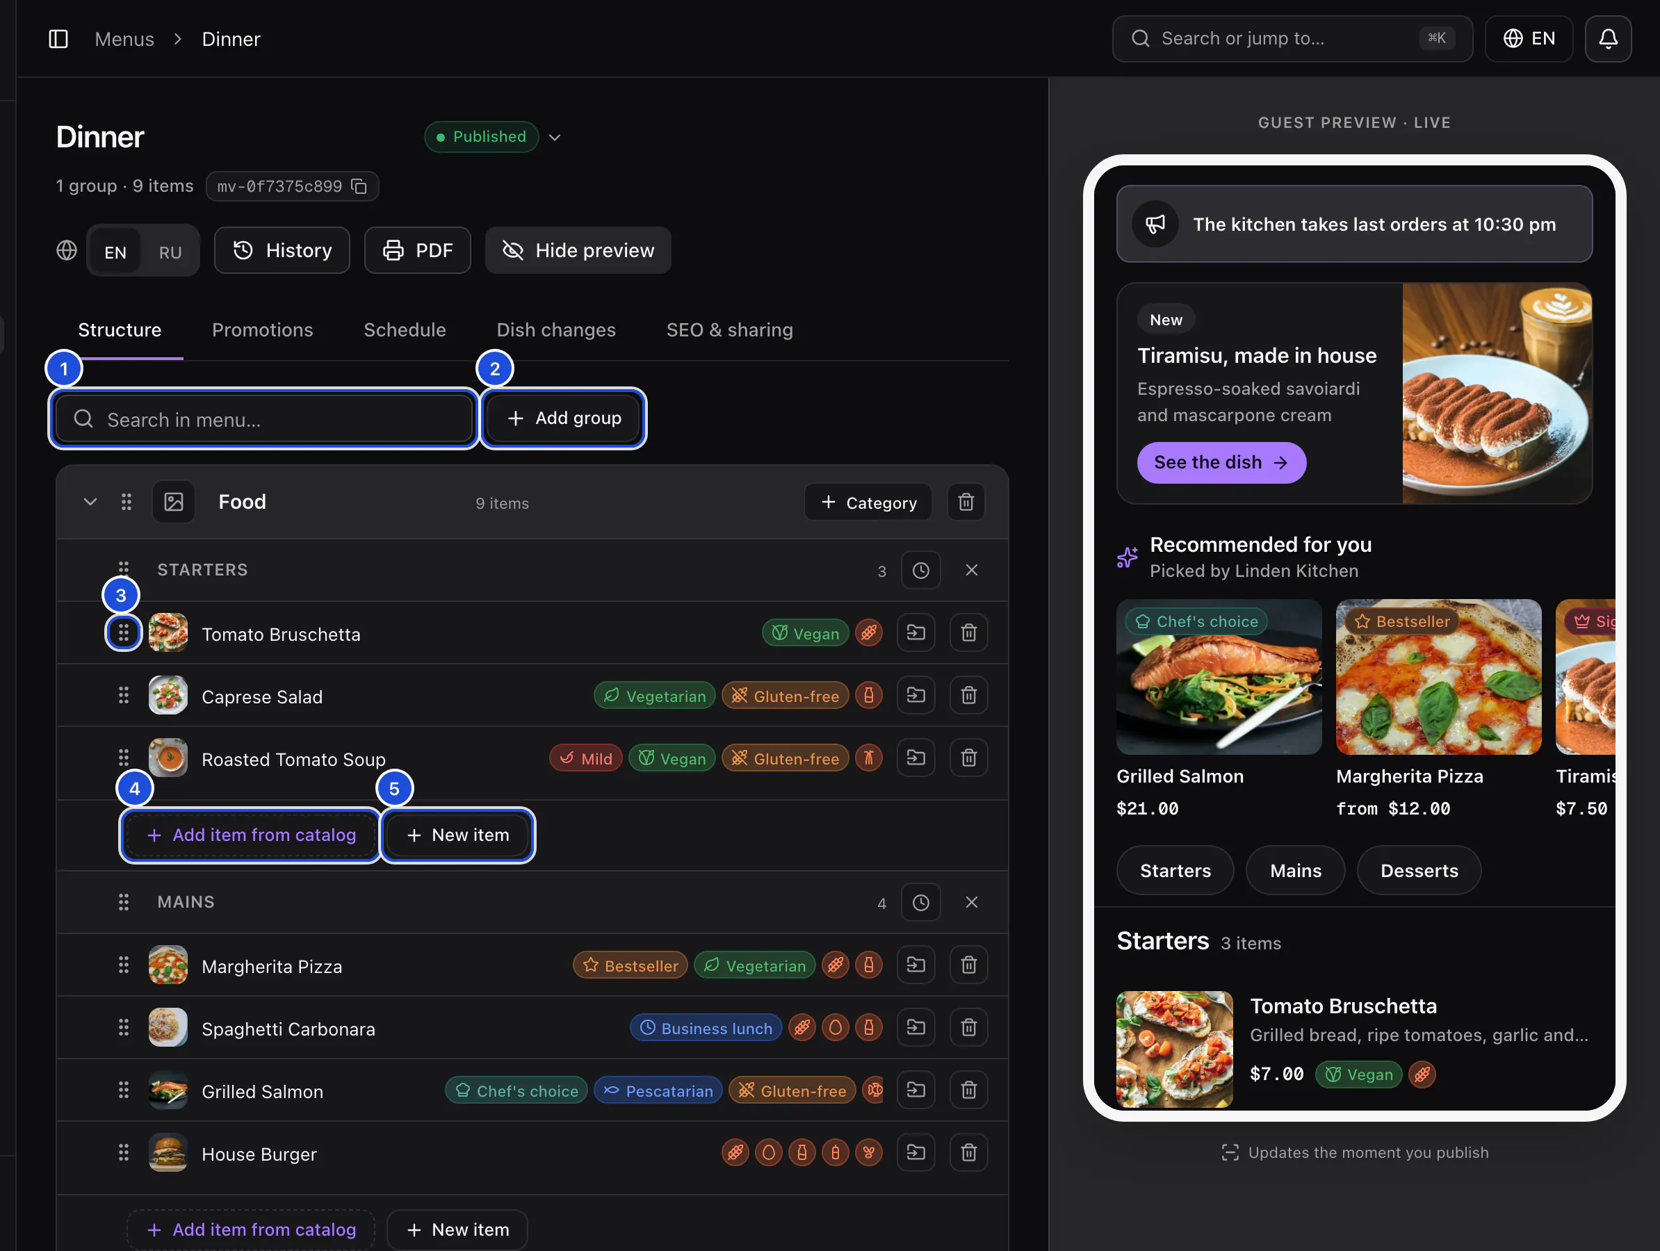Copy the menu ID mv-0f7375c899
The width and height of the screenshot is (1660, 1251).
point(359,186)
